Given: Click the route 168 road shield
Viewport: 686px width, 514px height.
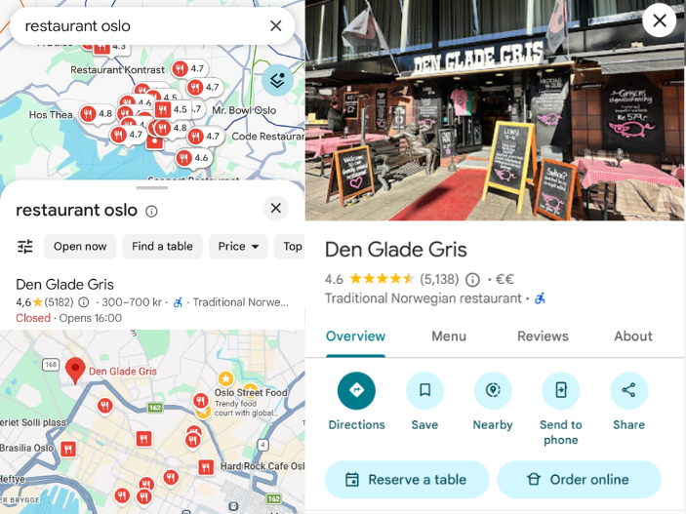Looking at the screenshot, I should [x=51, y=365].
